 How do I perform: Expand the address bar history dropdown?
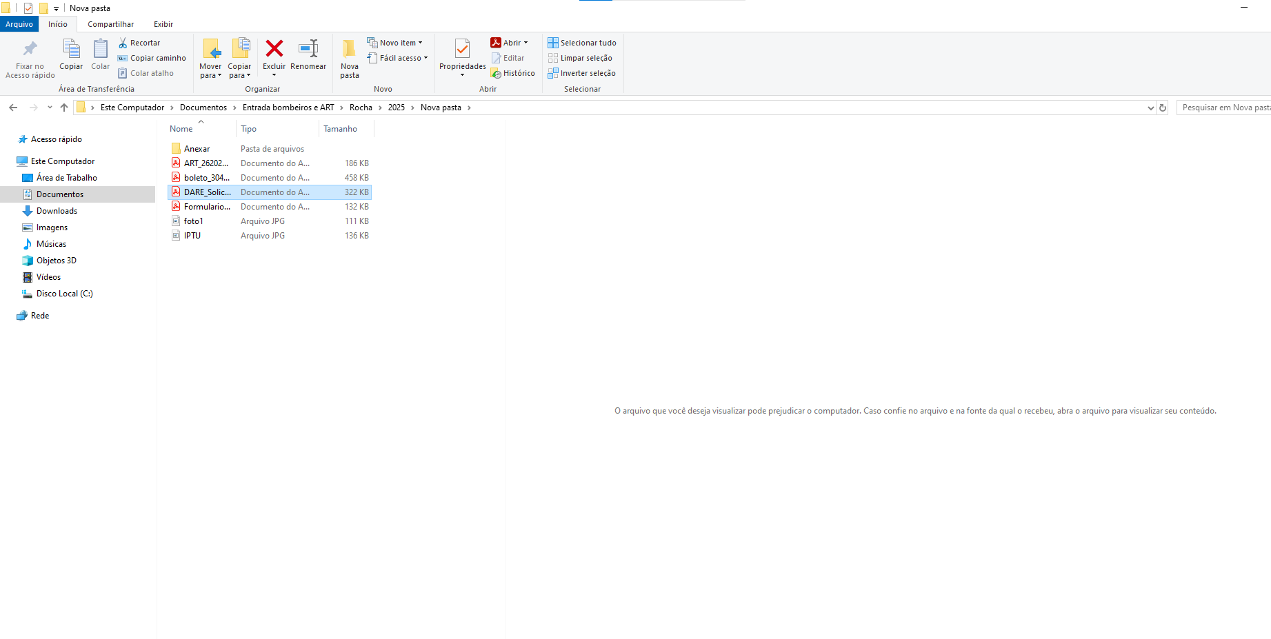coord(1150,108)
